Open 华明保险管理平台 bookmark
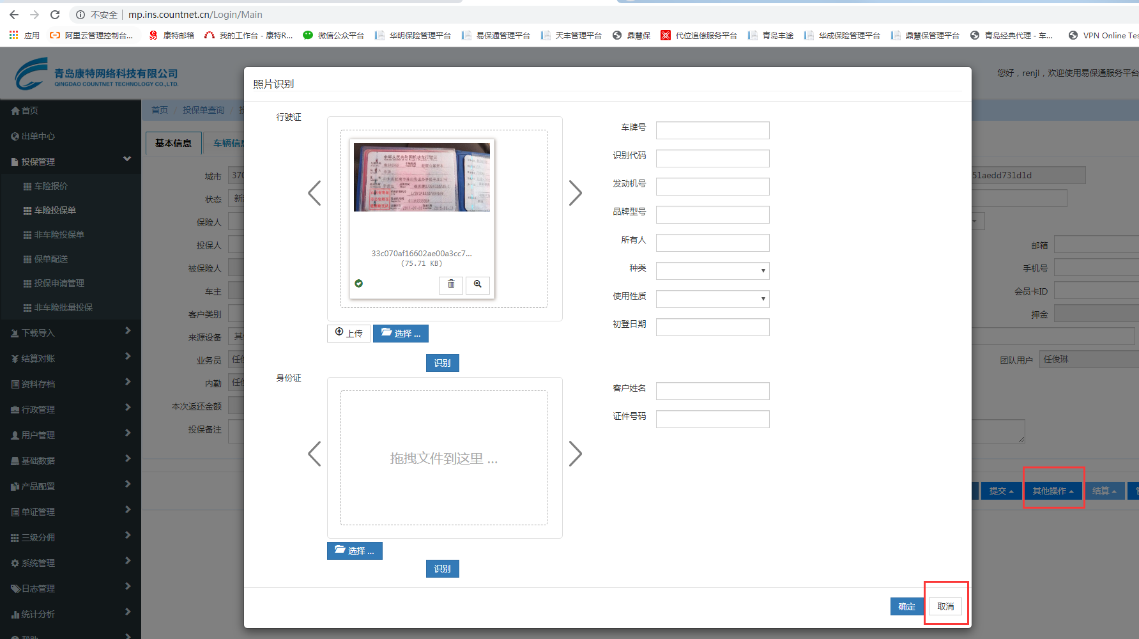 coord(413,36)
